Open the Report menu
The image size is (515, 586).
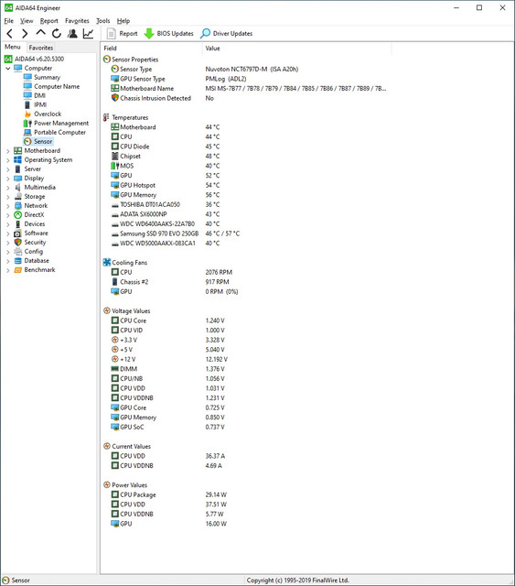[48, 21]
